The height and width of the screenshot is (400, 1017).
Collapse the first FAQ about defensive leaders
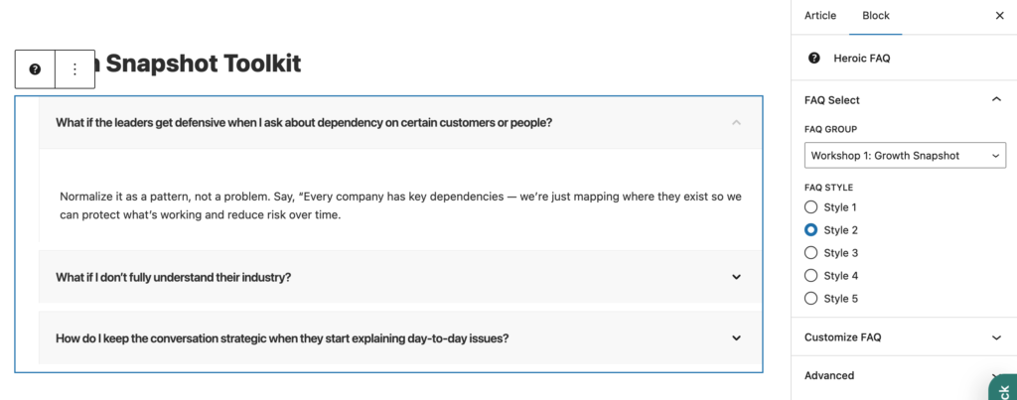click(x=736, y=123)
